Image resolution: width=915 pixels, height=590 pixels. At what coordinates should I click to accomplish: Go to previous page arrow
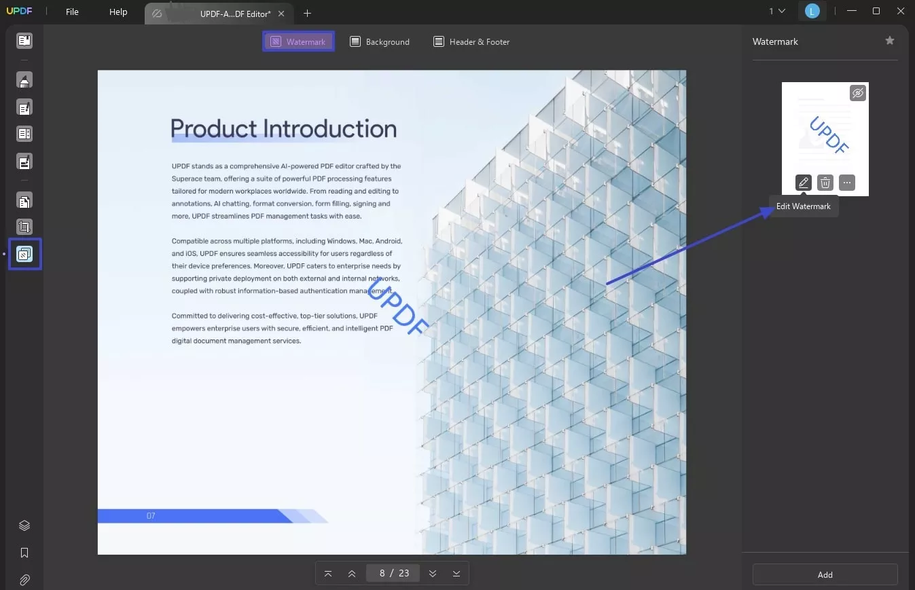351,574
